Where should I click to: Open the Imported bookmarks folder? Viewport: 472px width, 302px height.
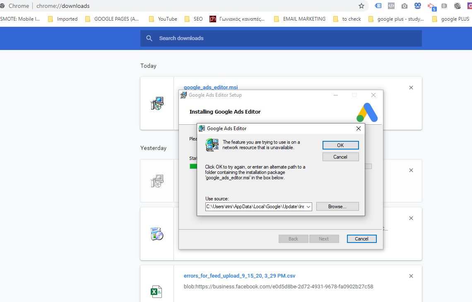point(63,19)
